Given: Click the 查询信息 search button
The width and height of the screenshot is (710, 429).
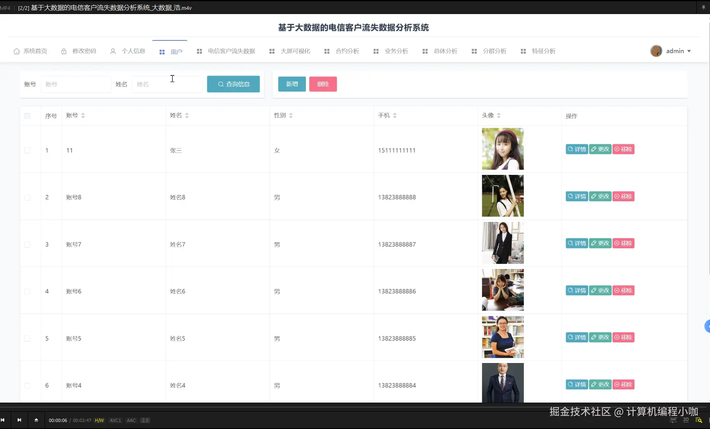Looking at the screenshot, I should pos(233,84).
